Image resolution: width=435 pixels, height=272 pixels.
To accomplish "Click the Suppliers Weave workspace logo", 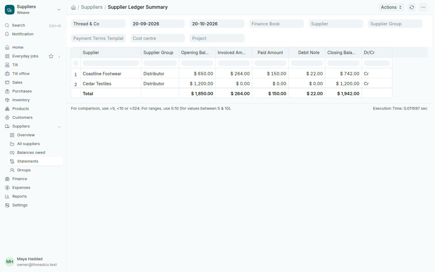I will pyautogui.click(x=10, y=10).
